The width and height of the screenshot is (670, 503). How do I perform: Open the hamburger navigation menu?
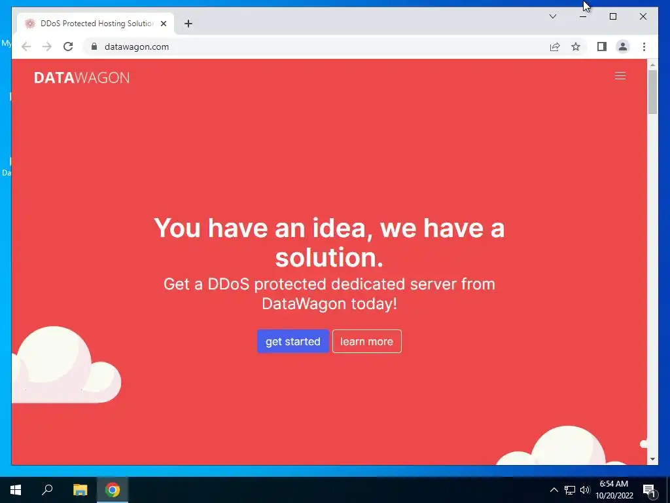tap(620, 76)
